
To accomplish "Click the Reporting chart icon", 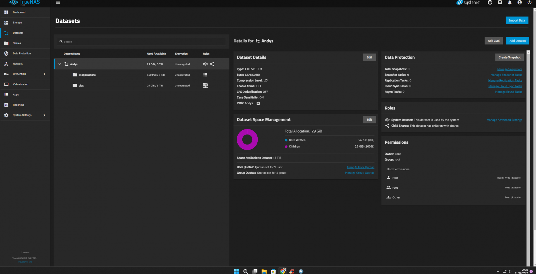I will pyautogui.click(x=6, y=105).
